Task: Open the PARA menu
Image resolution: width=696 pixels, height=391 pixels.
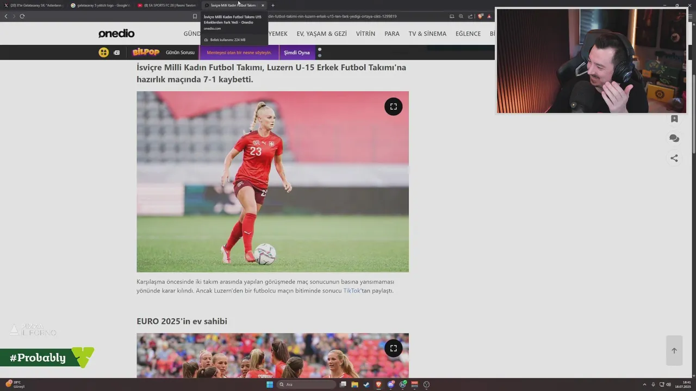Action: [392, 34]
